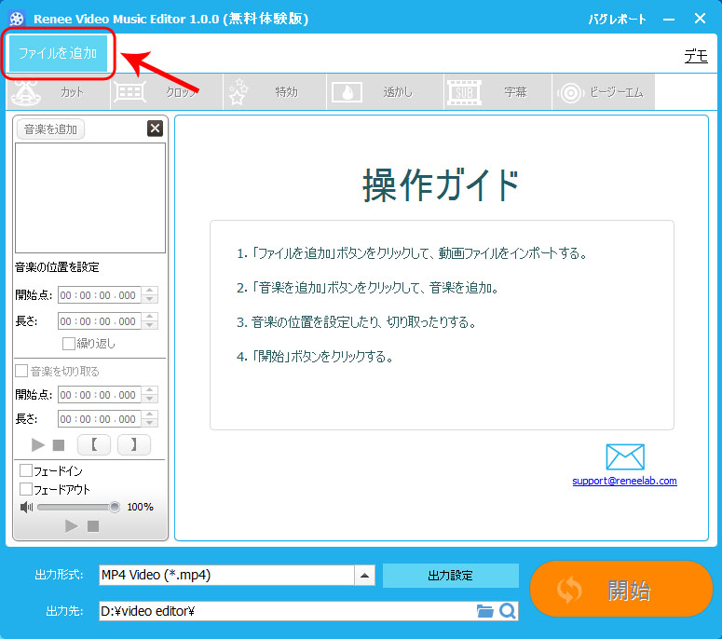Increase trim 開始点 with up arrow
Viewport: 722px width, 639px height.
(150, 390)
